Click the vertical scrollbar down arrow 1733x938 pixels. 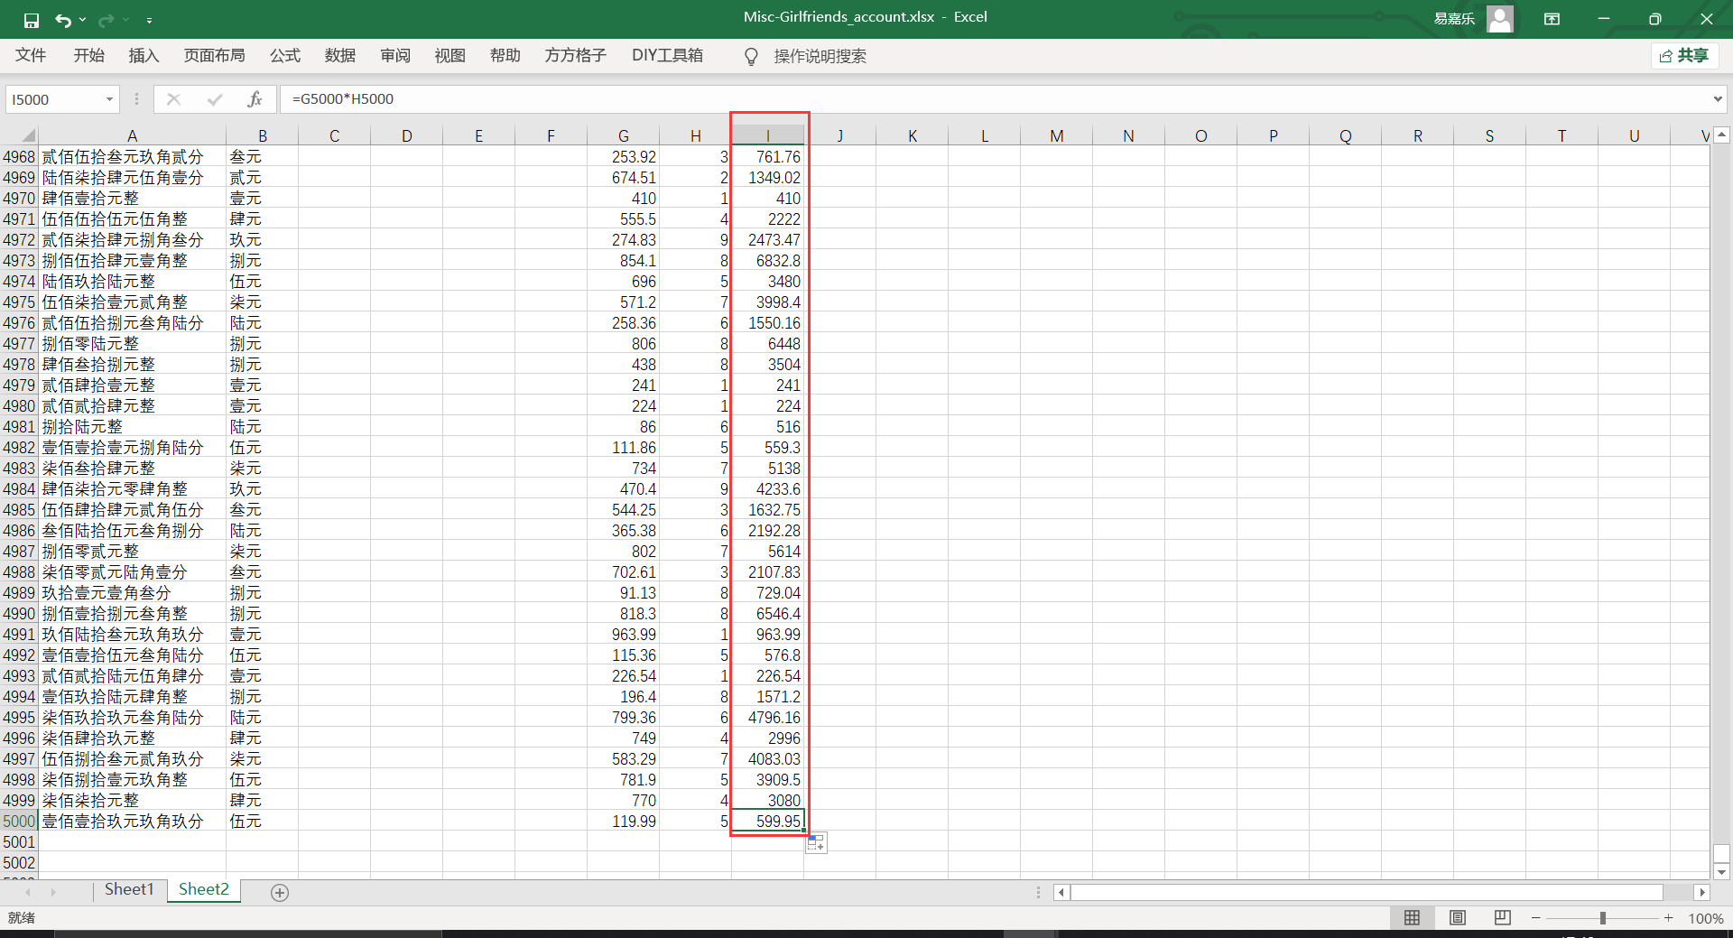click(1721, 872)
